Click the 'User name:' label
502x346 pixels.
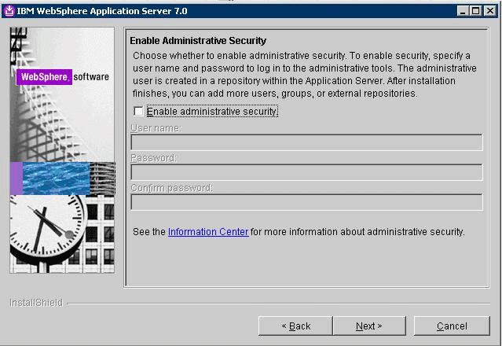coord(156,128)
